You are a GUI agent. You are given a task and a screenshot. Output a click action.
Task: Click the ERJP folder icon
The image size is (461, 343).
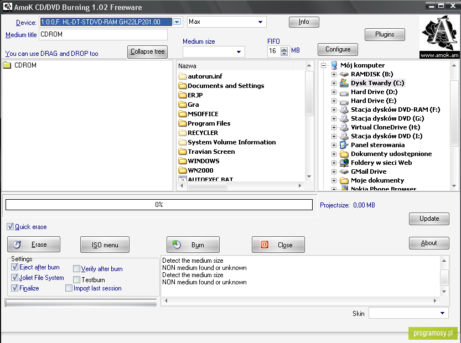[x=183, y=95]
